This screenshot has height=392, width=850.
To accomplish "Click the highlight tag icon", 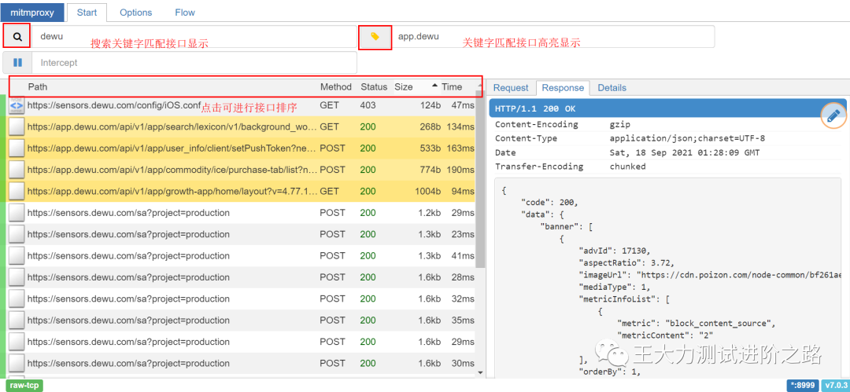I will 375,36.
